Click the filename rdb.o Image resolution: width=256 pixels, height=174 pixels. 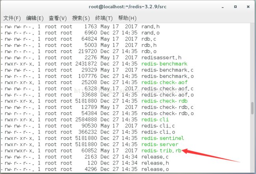(149, 51)
